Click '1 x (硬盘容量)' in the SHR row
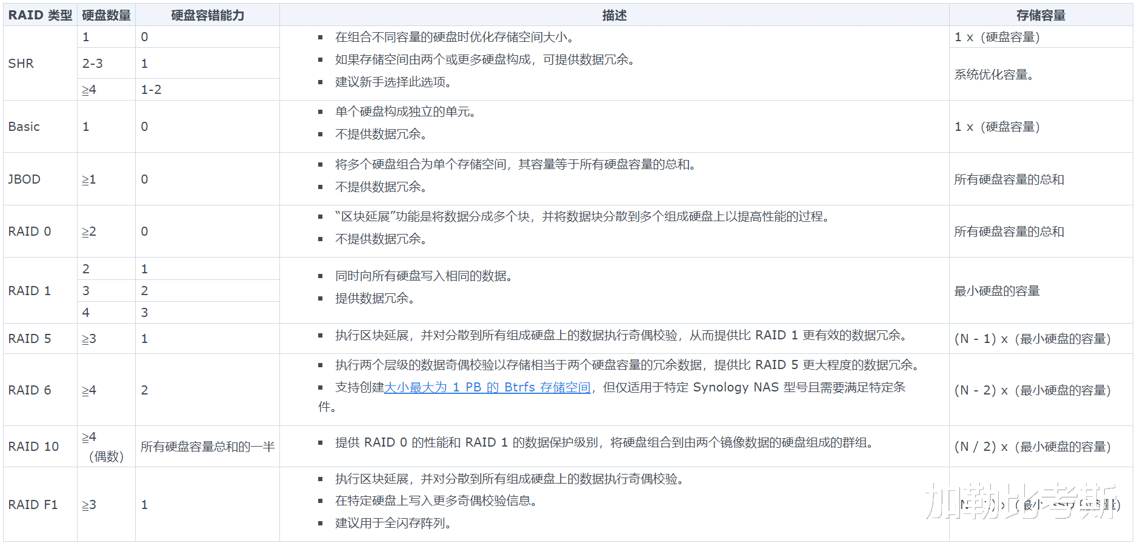The height and width of the screenshot is (546, 1137). [998, 37]
